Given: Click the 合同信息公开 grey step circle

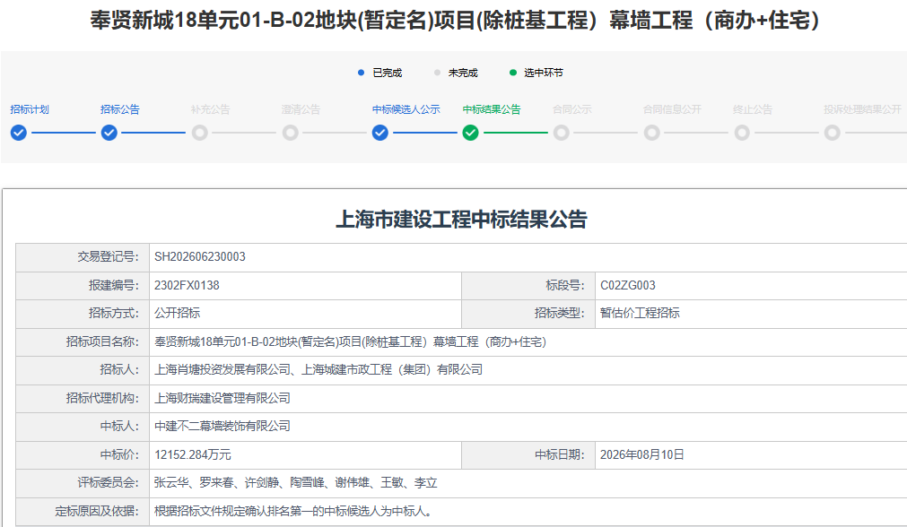Looking at the screenshot, I should pos(651,133).
